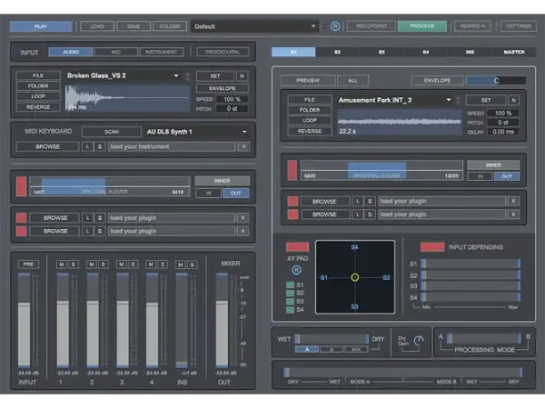Expand the AU DLS Synth 1 dropdown
Image resolution: width=545 pixels, height=409 pixels.
244,132
